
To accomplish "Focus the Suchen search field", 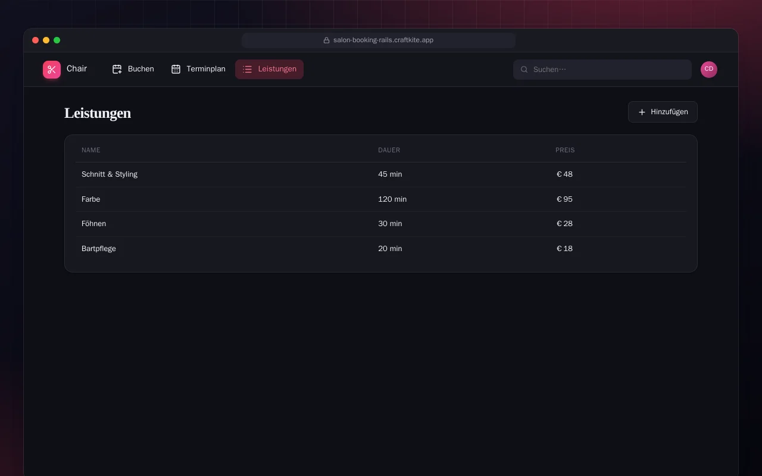I will [602, 70].
